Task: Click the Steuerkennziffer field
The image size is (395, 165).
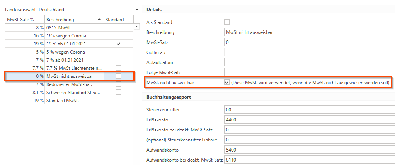Action: click(309, 110)
